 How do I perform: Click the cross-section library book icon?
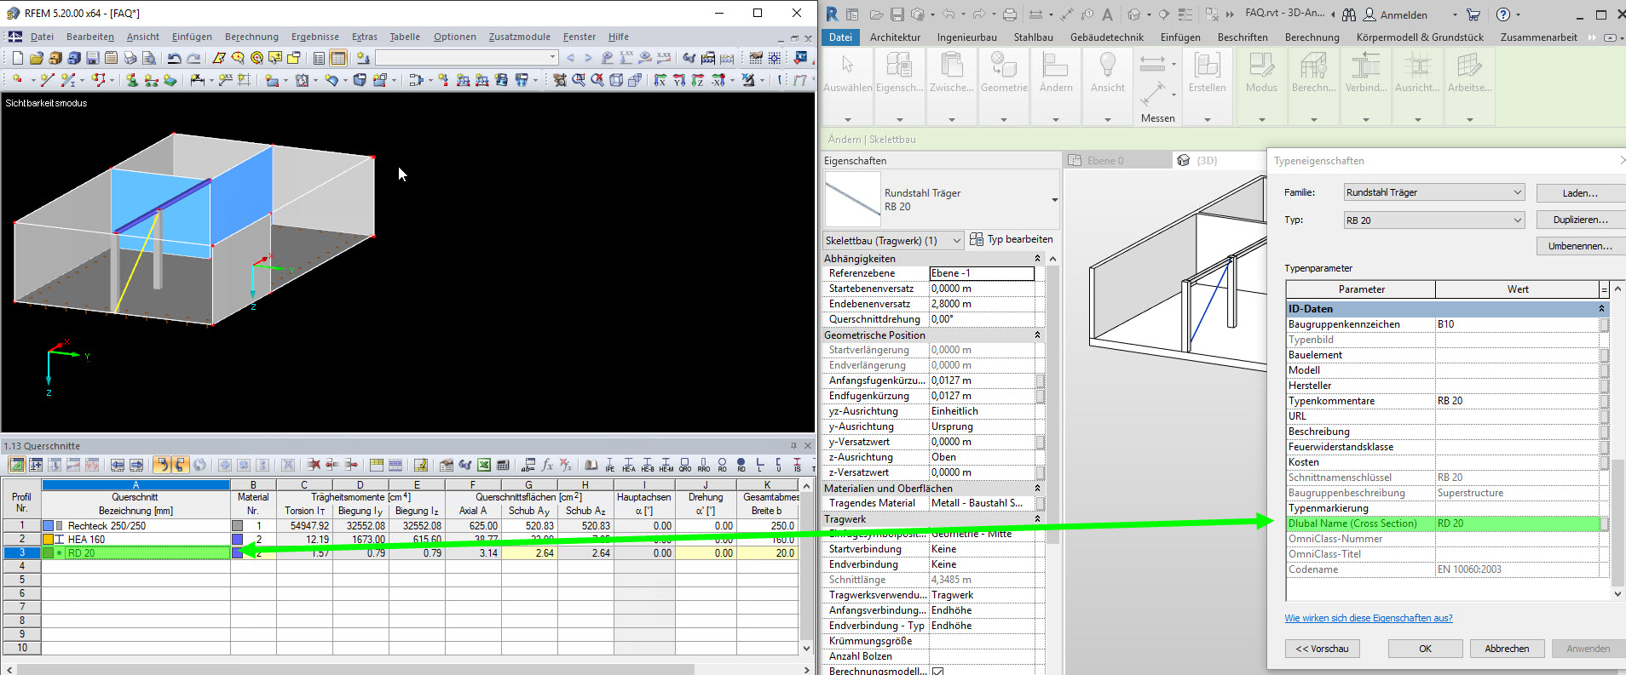(x=591, y=465)
